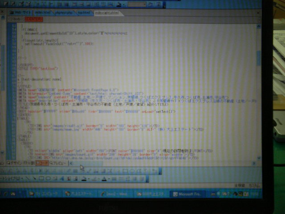Switch to the phptest.php tab

64,12
